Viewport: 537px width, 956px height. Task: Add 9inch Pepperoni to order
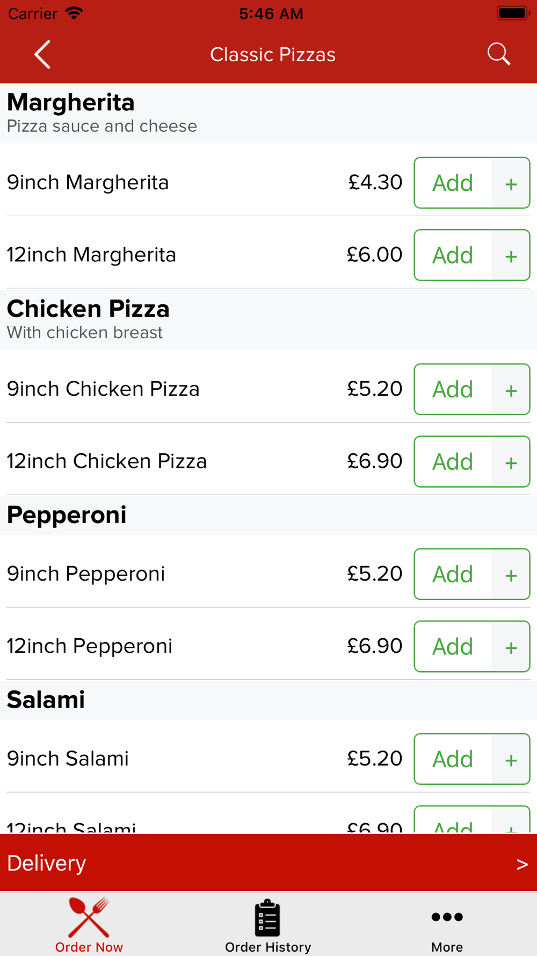pos(453,574)
